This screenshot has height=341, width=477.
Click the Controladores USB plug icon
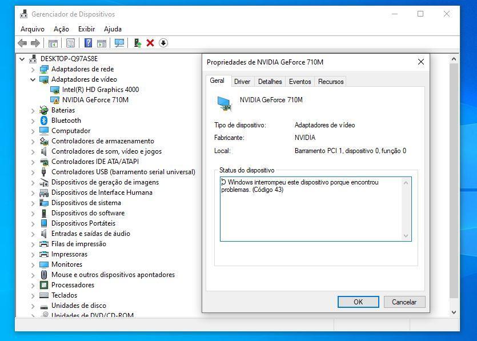pyautogui.click(x=44, y=172)
